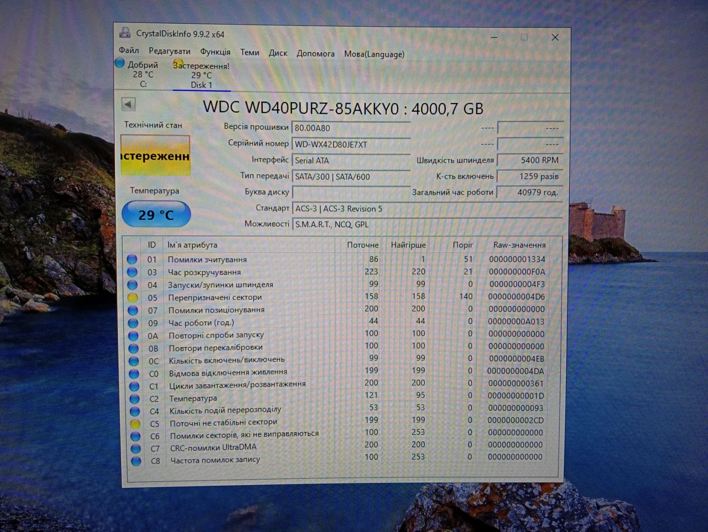This screenshot has width=708, height=532.
Task: Click the serial number field WD-WX42D80JE7XT
Action: (351, 144)
